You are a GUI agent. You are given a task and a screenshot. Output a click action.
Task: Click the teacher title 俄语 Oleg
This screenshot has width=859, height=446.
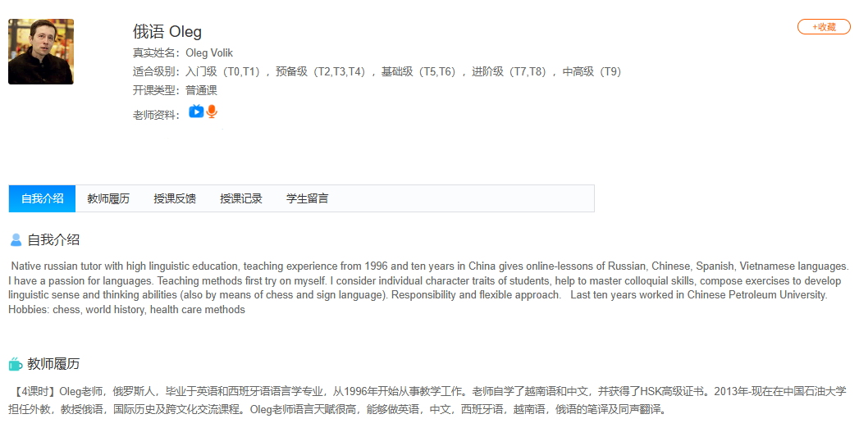pyautogui.click(x=167, y=32)
